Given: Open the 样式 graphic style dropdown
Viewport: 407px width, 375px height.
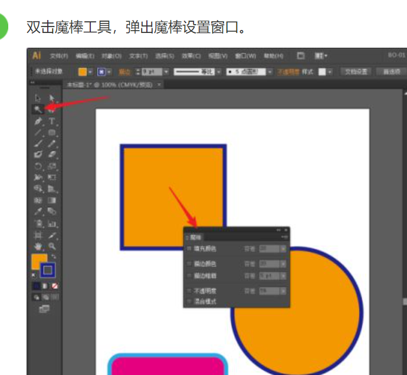Looking at the screenshot, I should tap(330, 72).
